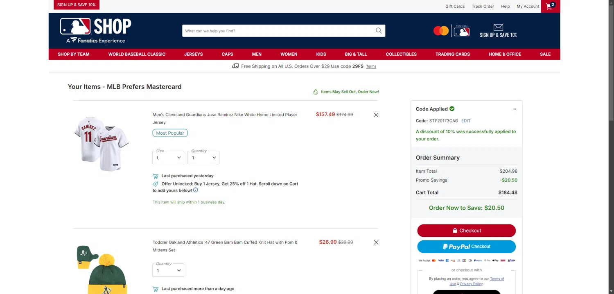Click cart icon beside hat purchase note
Screen dimensions: 614x294
[x=156, y=289]
